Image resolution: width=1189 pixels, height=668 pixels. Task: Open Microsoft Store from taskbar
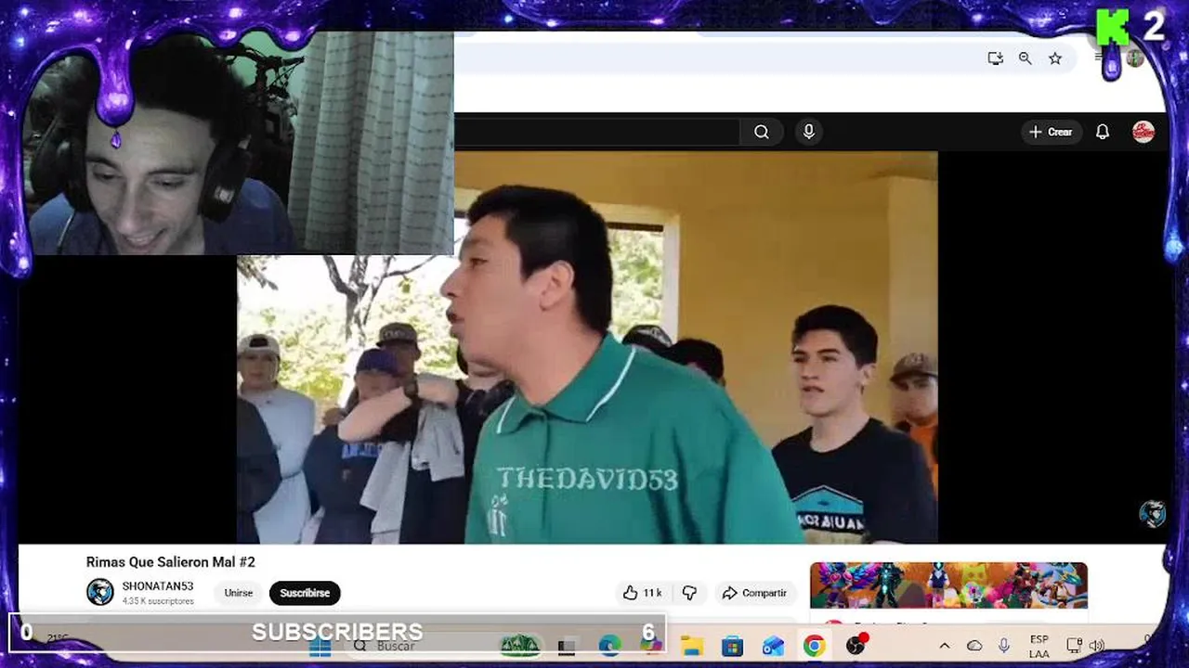coord(732,647)
